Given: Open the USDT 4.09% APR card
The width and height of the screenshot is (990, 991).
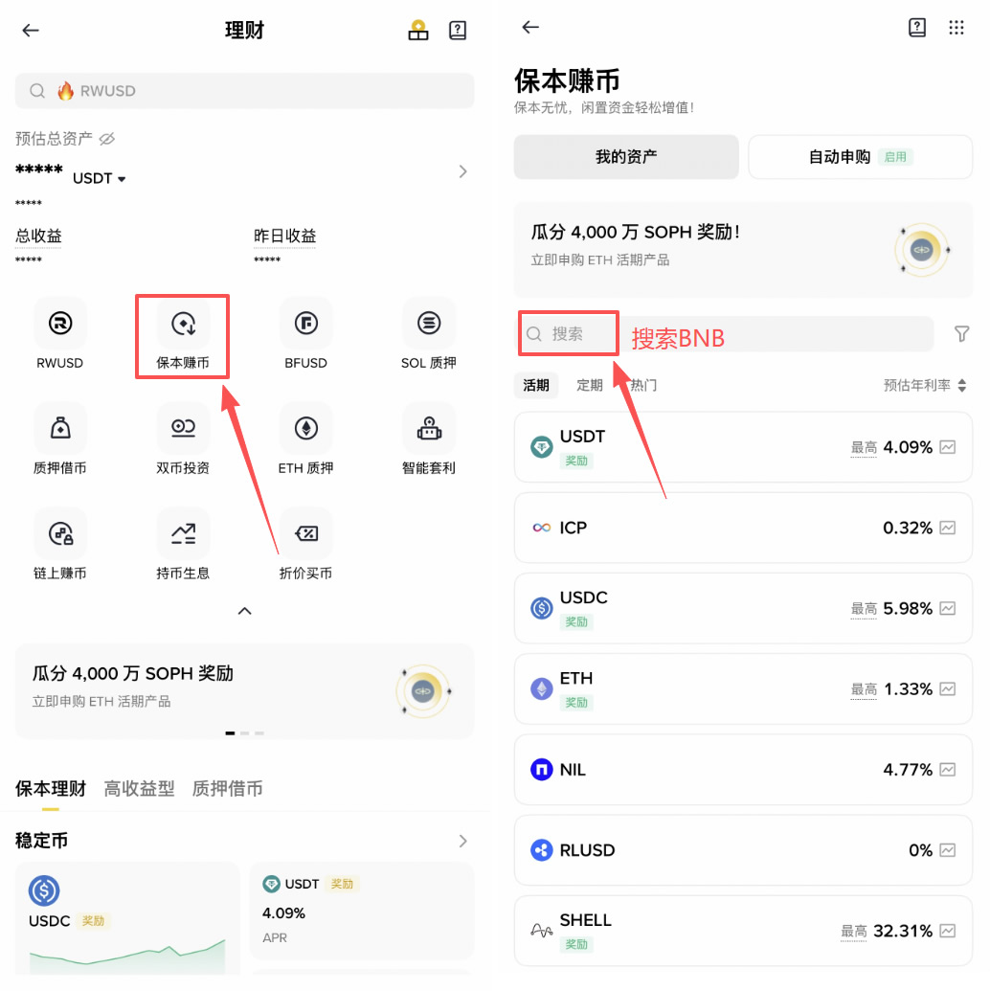Looking at the screenshot, I should (362, 911).
